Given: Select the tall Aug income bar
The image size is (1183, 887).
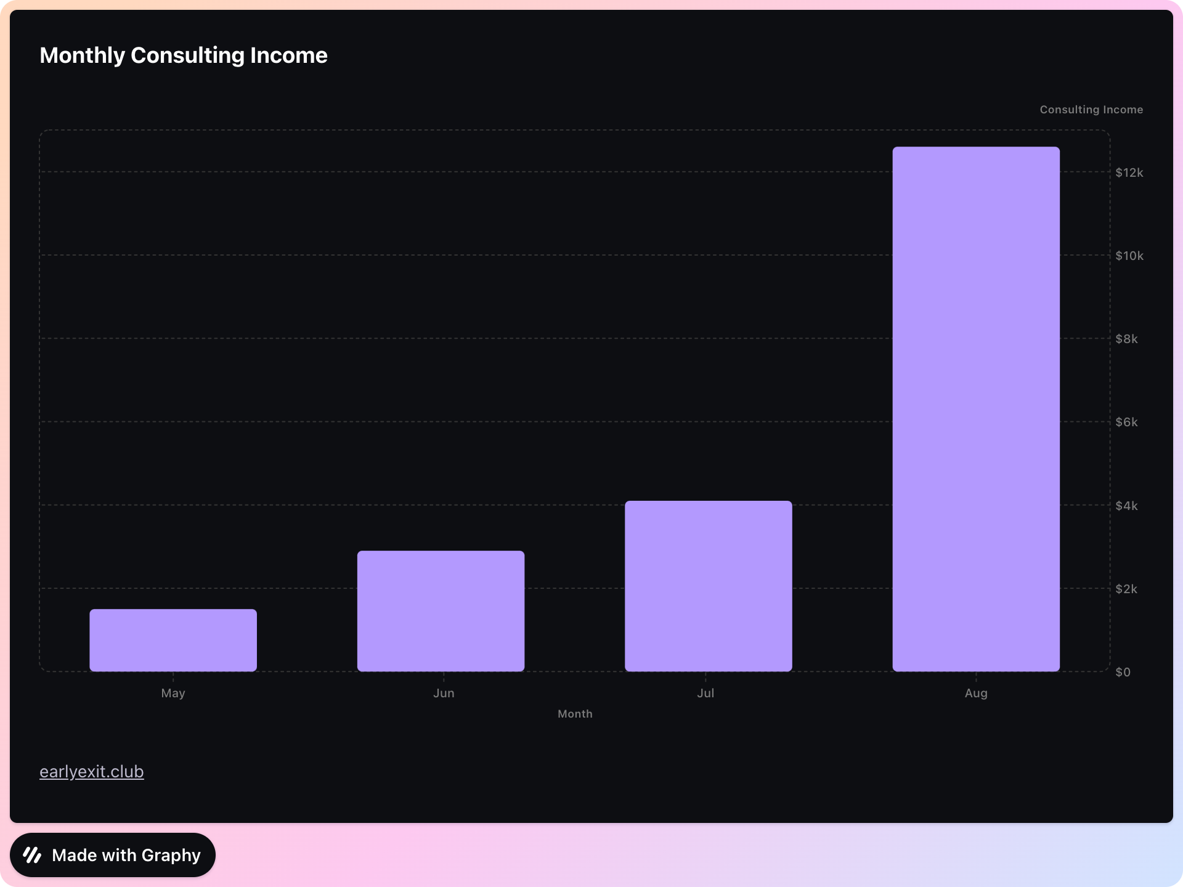Looking at the screenshot, I should (x=976, y=409).
